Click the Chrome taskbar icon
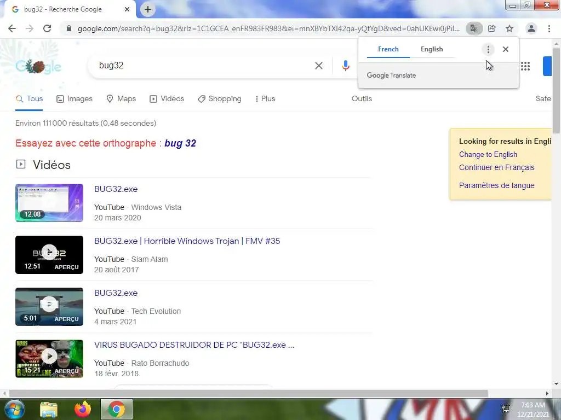Viewport: 561px width, 420px height. tap(117, 409)
